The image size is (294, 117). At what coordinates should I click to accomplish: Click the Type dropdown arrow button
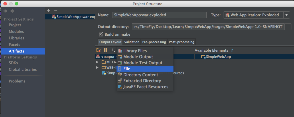287,15
